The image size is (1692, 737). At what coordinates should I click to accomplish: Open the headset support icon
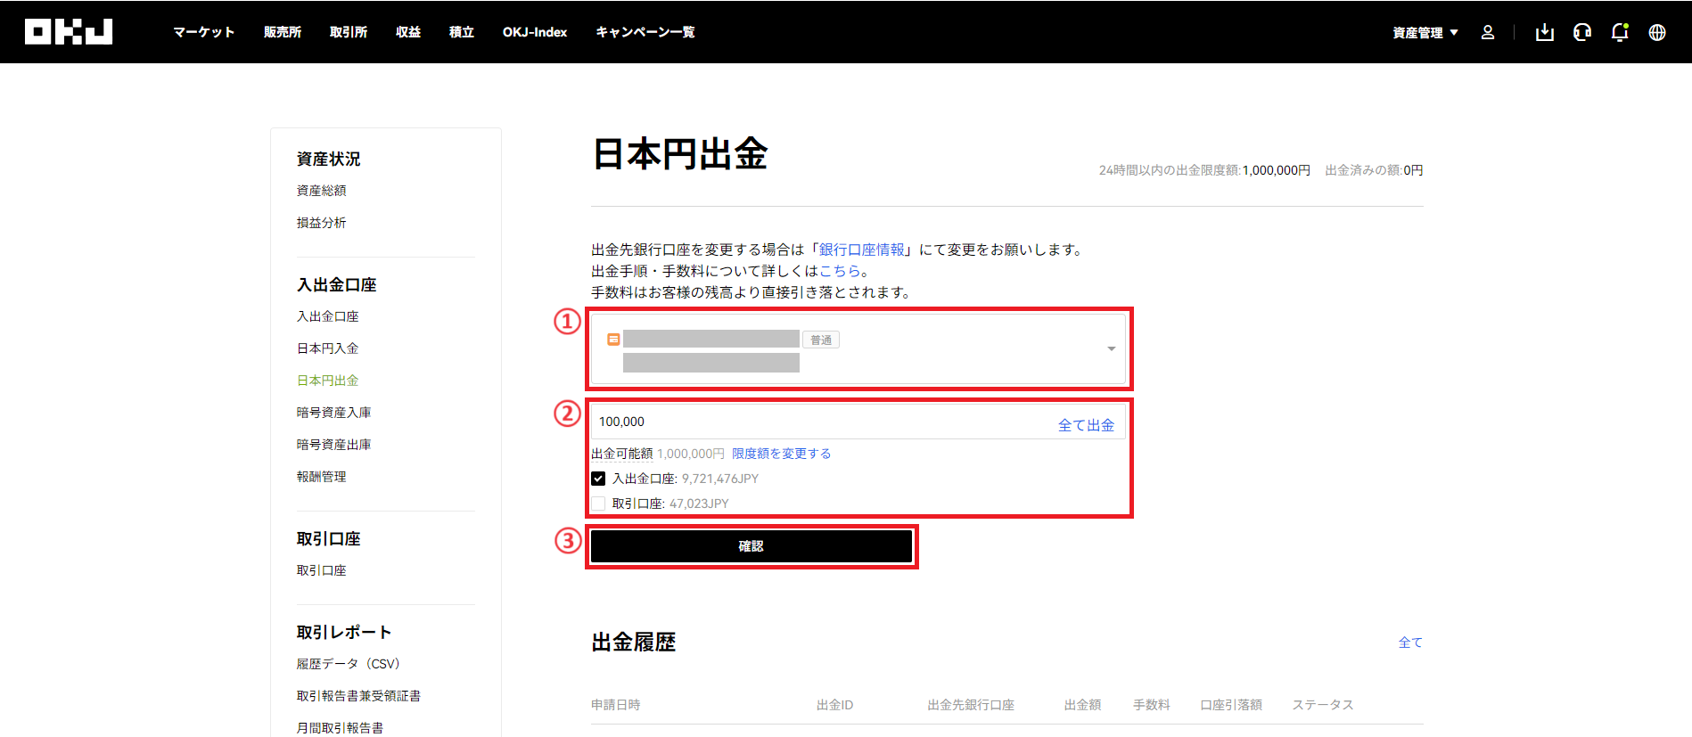click(x=1581, y=33)
